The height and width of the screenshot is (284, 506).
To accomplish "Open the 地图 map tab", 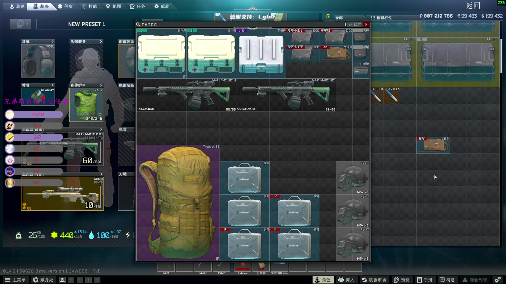I will point(113,6).
